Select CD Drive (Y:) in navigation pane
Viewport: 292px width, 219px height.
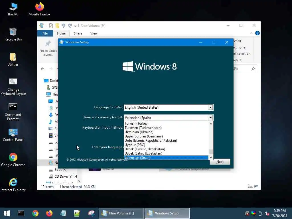coord(62,176)
